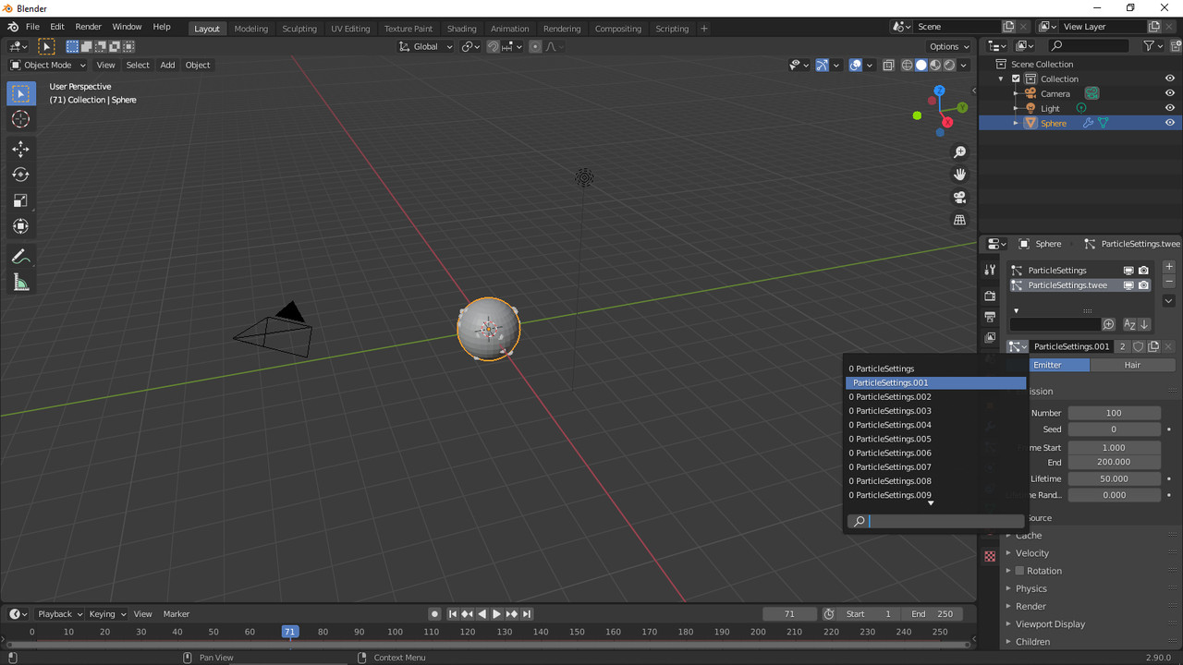1183x665 pixels.
Task: Open the Render properties tab
Action: pos(990,296)
